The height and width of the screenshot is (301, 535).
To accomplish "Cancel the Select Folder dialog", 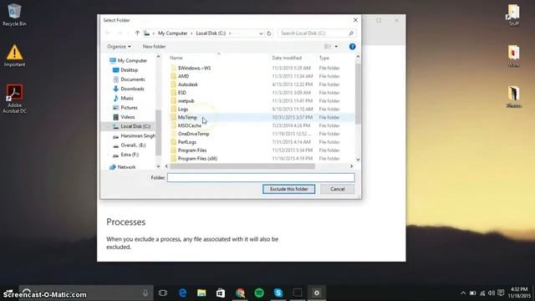I will (337, 189).
